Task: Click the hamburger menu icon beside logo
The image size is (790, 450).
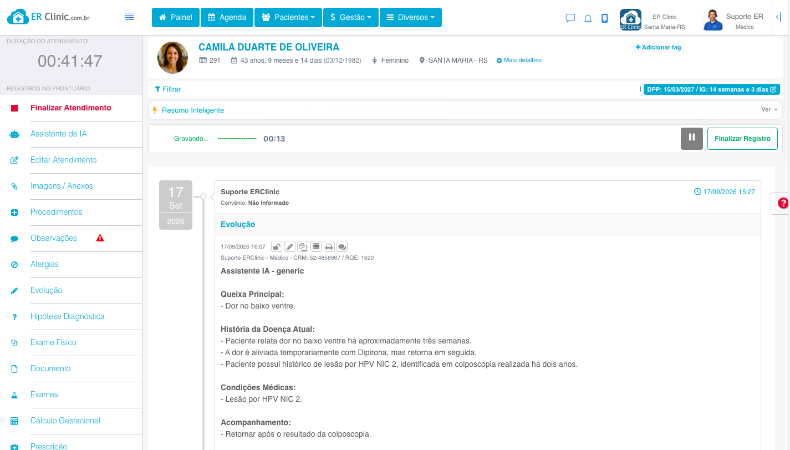Action: 129,17
